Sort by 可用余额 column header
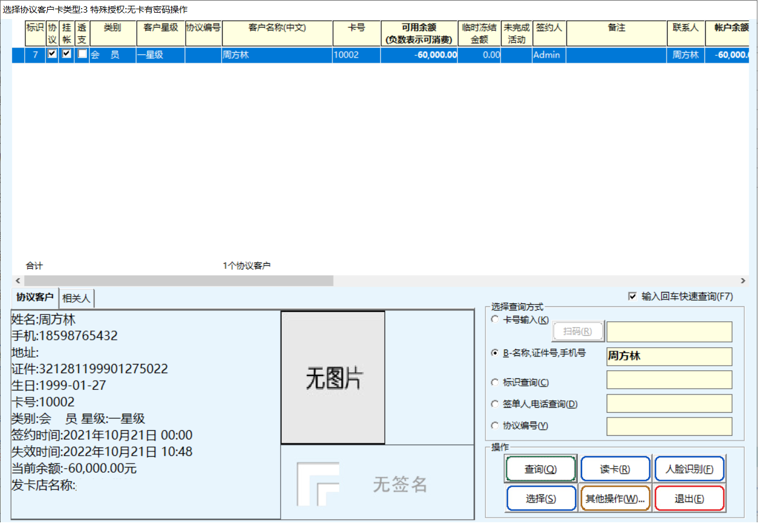The height and width of the screenshot is (524, 758). pos(419,33)
